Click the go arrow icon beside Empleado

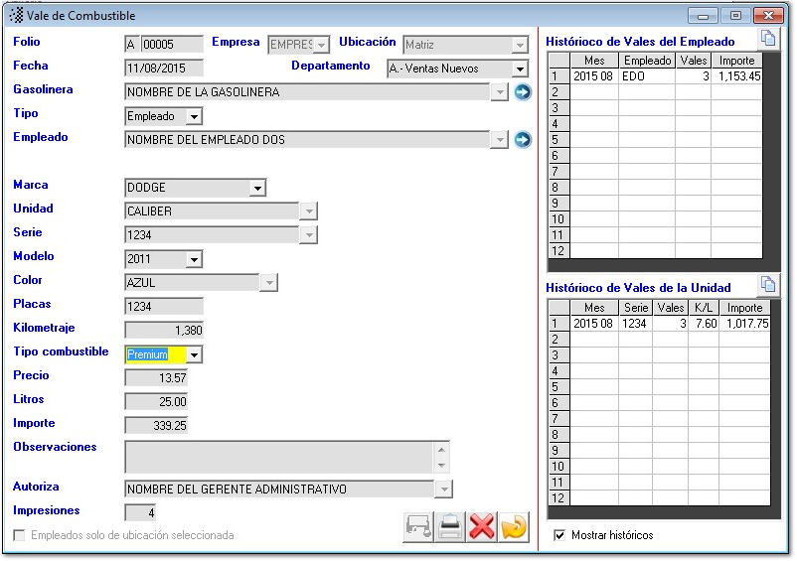click(522, 140)
